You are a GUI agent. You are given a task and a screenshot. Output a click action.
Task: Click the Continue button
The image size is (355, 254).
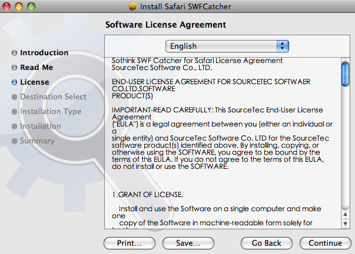click(326, 243)
